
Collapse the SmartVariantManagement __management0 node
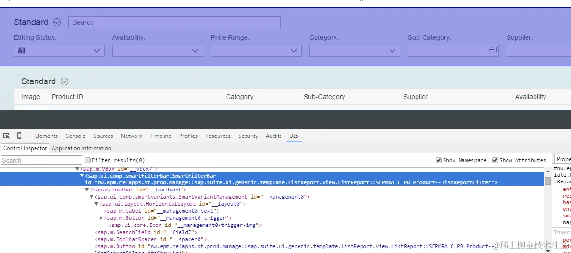coord(91,197)
